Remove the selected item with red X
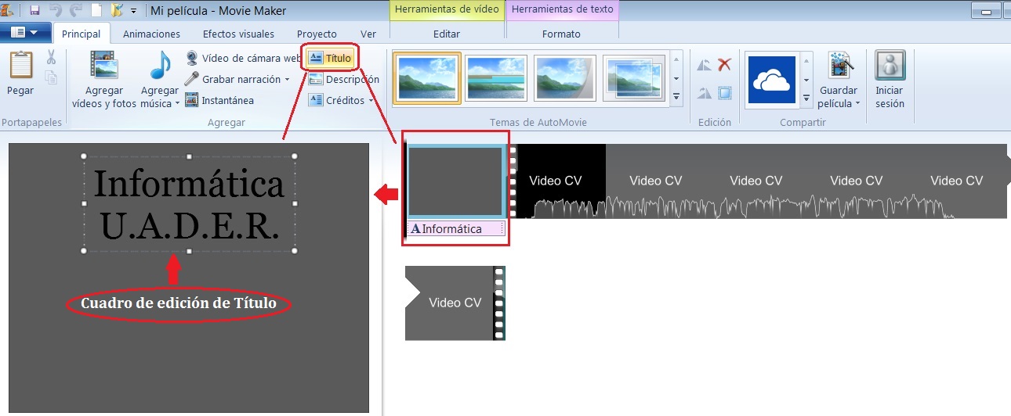1011x416 pixels. click(x=725, y=65)
